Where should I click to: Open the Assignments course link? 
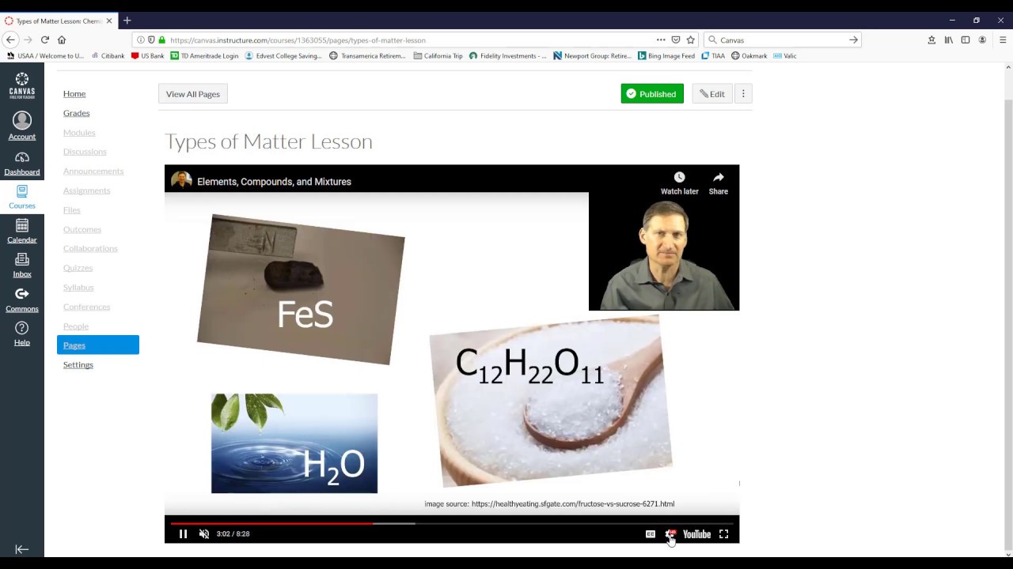click(x=87, y=190)
